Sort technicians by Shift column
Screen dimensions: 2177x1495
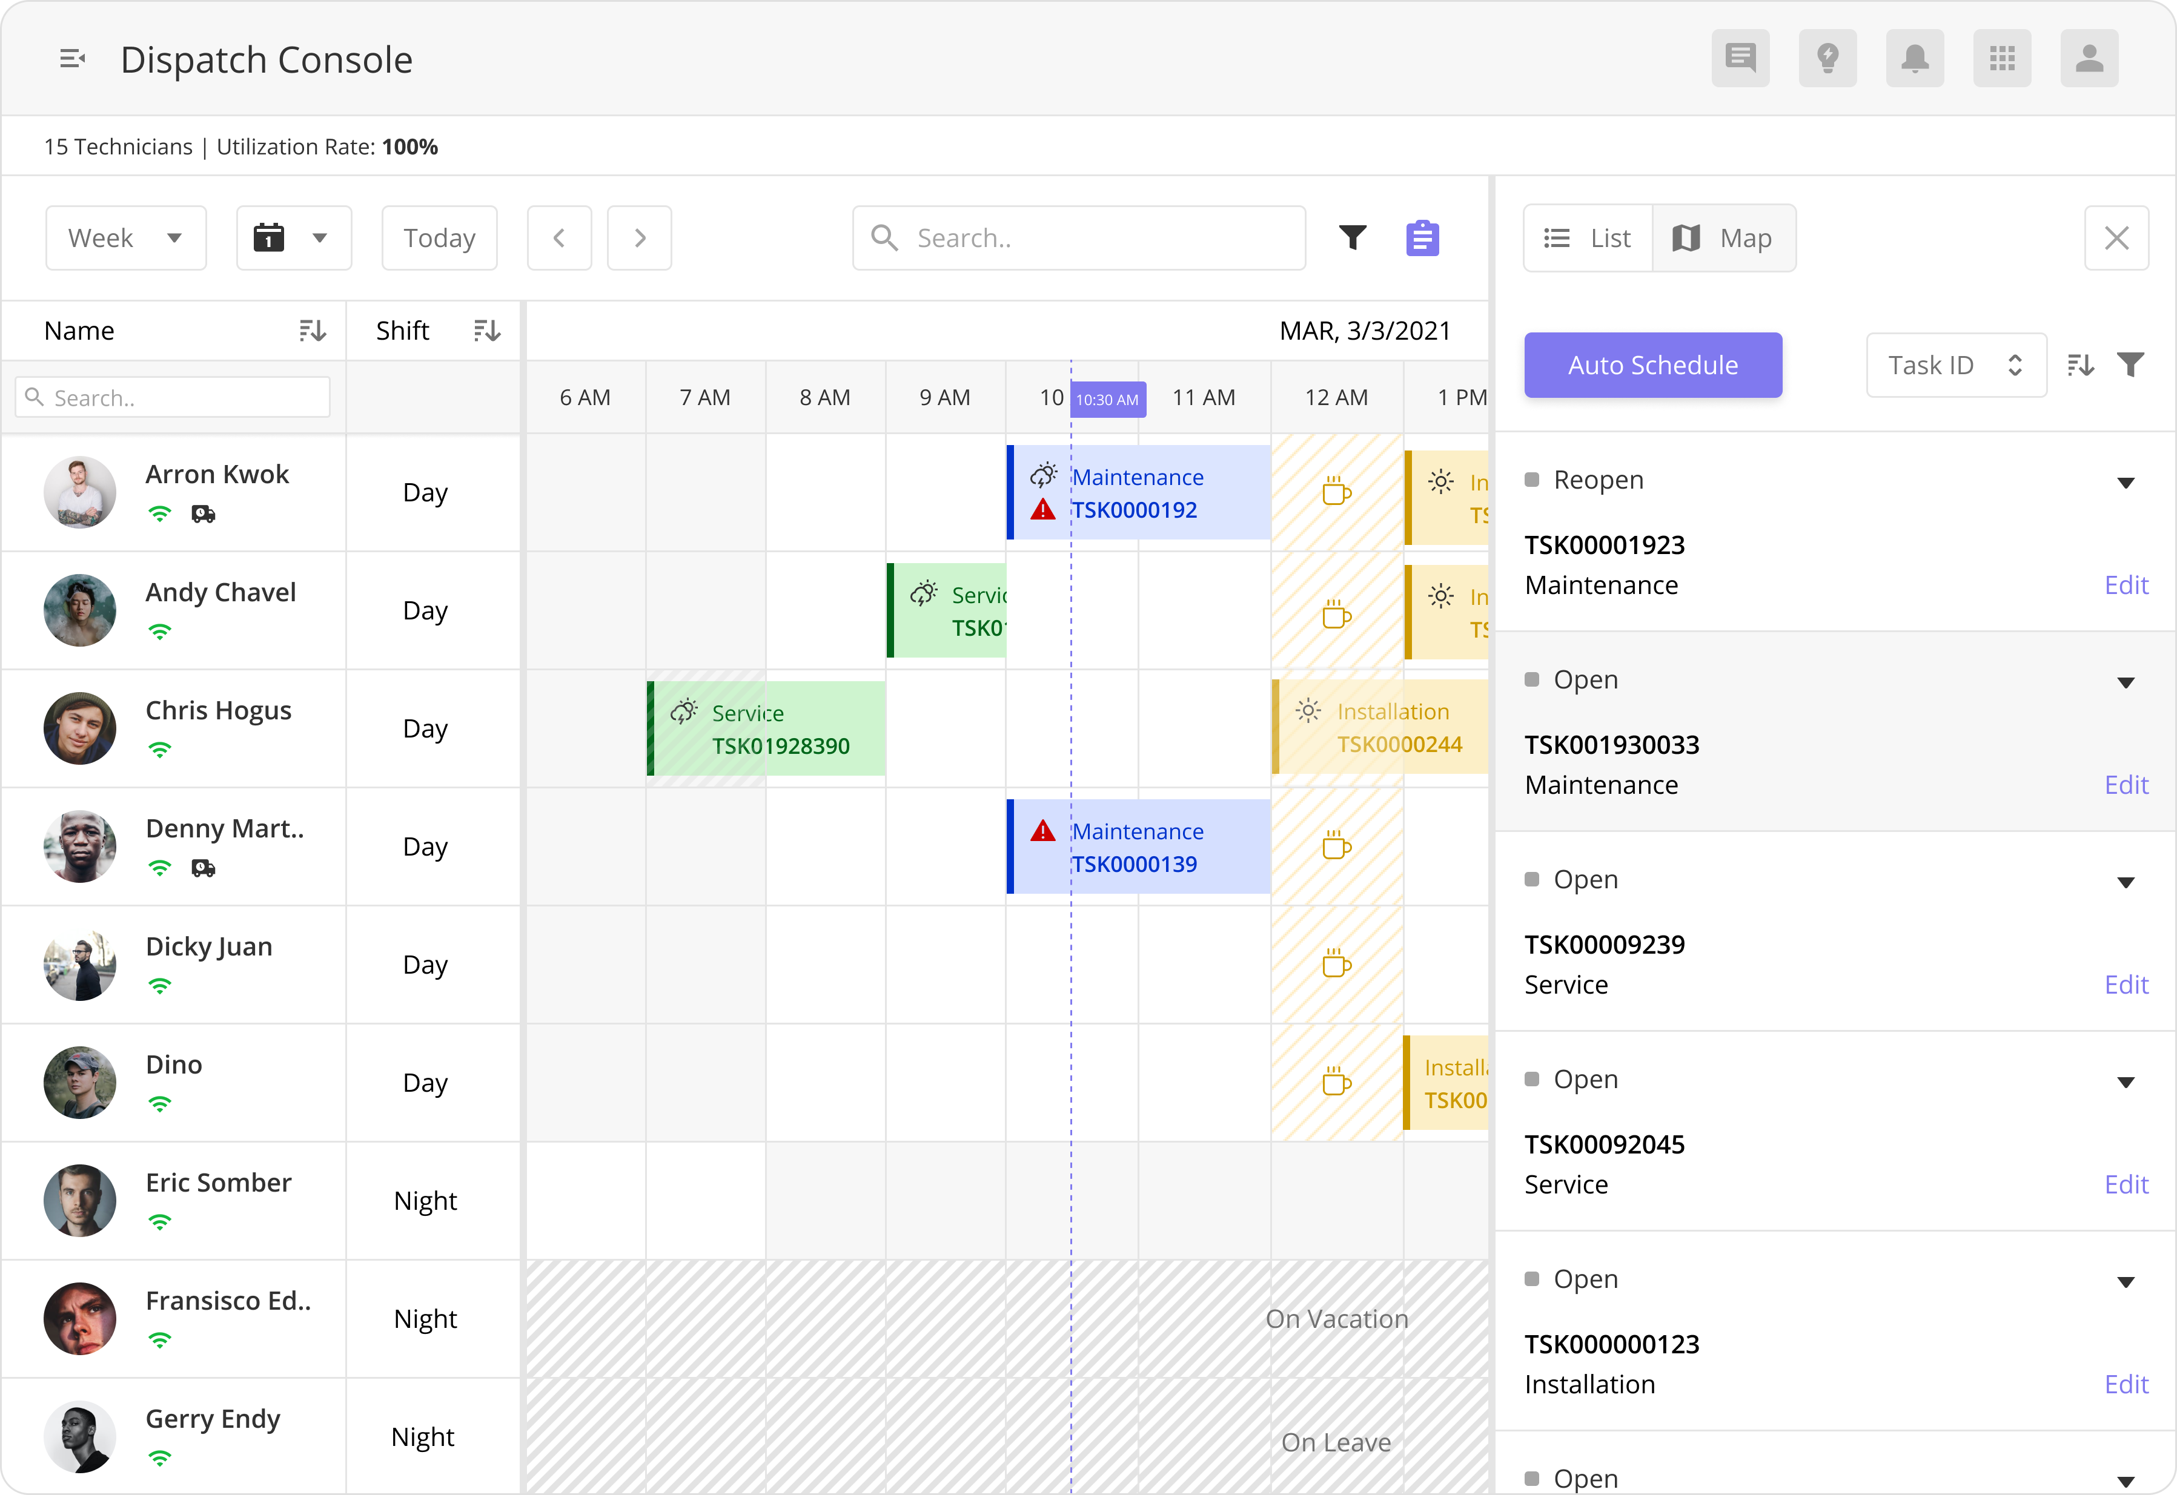(x=486, y=331)
